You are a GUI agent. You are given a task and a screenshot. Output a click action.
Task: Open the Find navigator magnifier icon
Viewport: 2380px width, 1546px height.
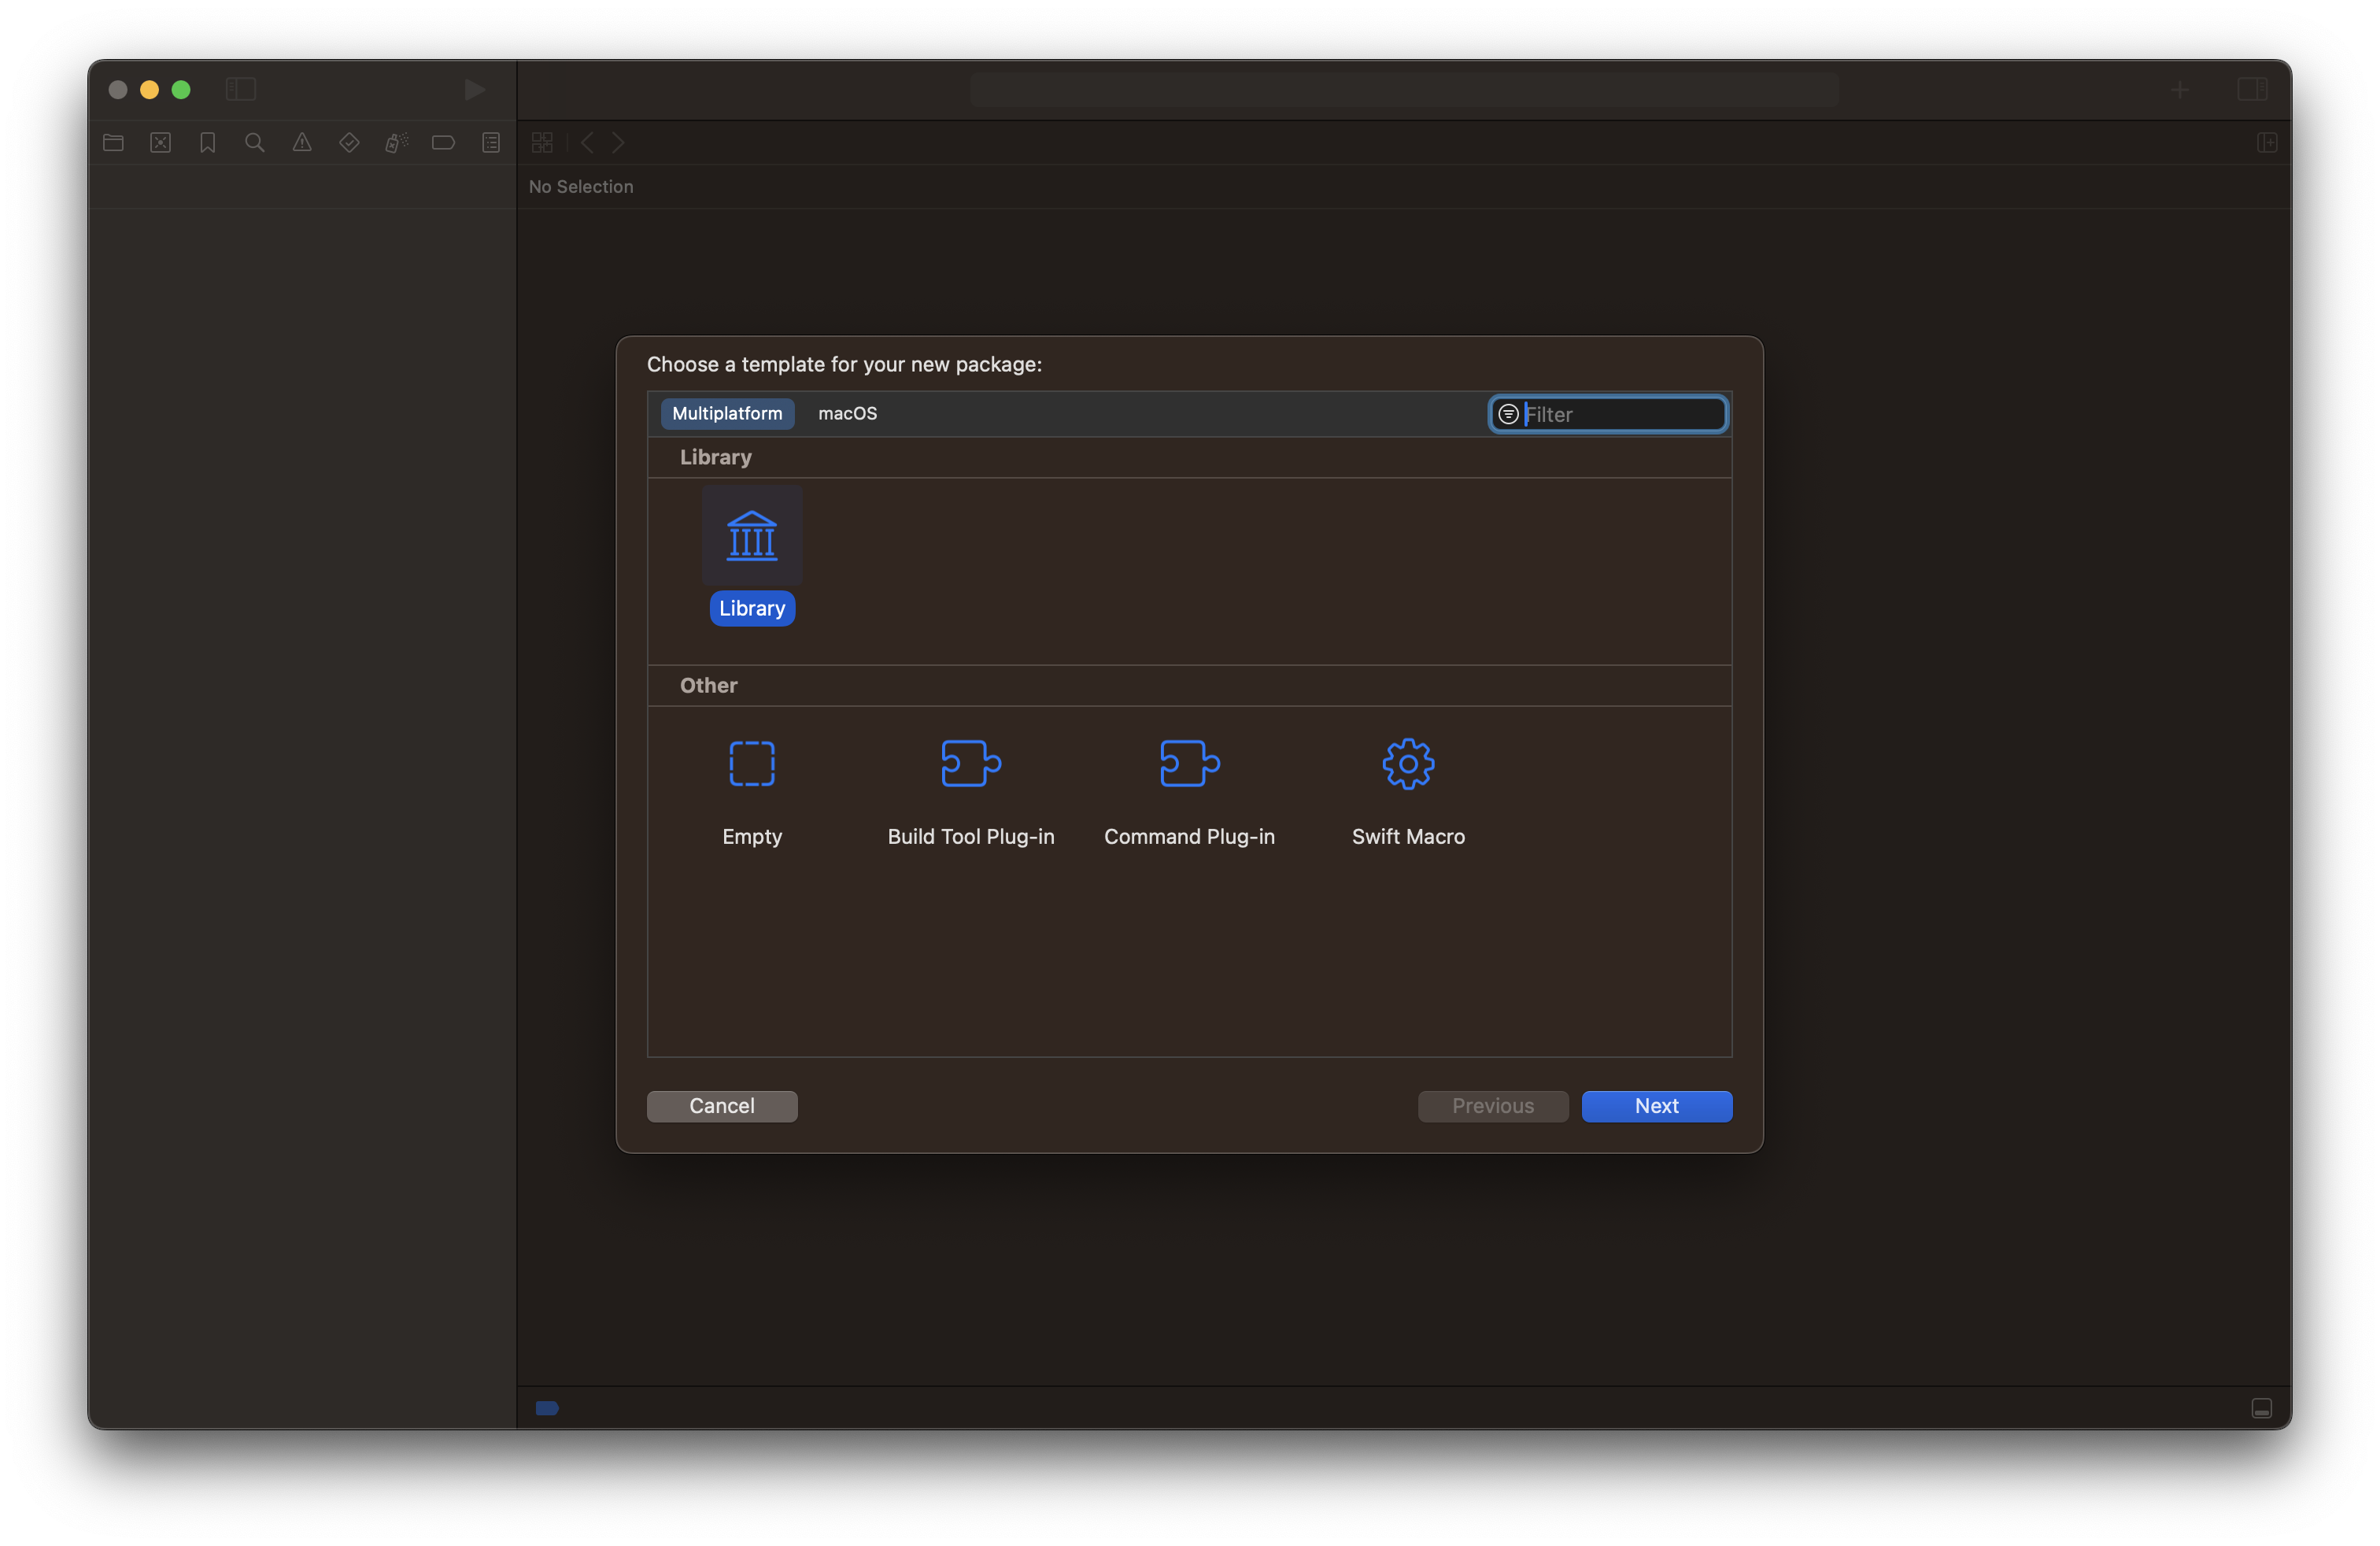pyautogui.click(x=255, y=143)
